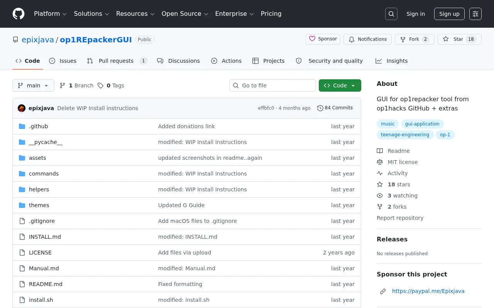Open the MIT license link
Viewport: 494px width, 308px height.
click(397, 162)
